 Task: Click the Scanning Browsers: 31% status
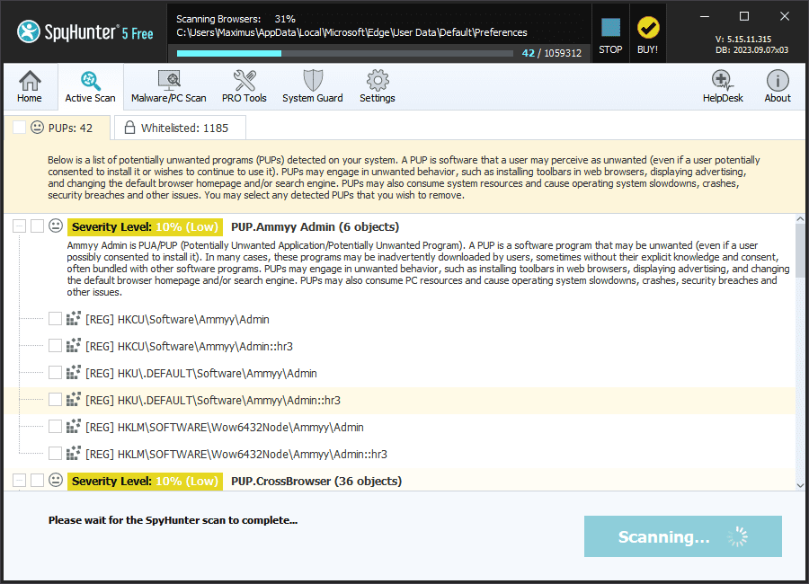[236, 19]
